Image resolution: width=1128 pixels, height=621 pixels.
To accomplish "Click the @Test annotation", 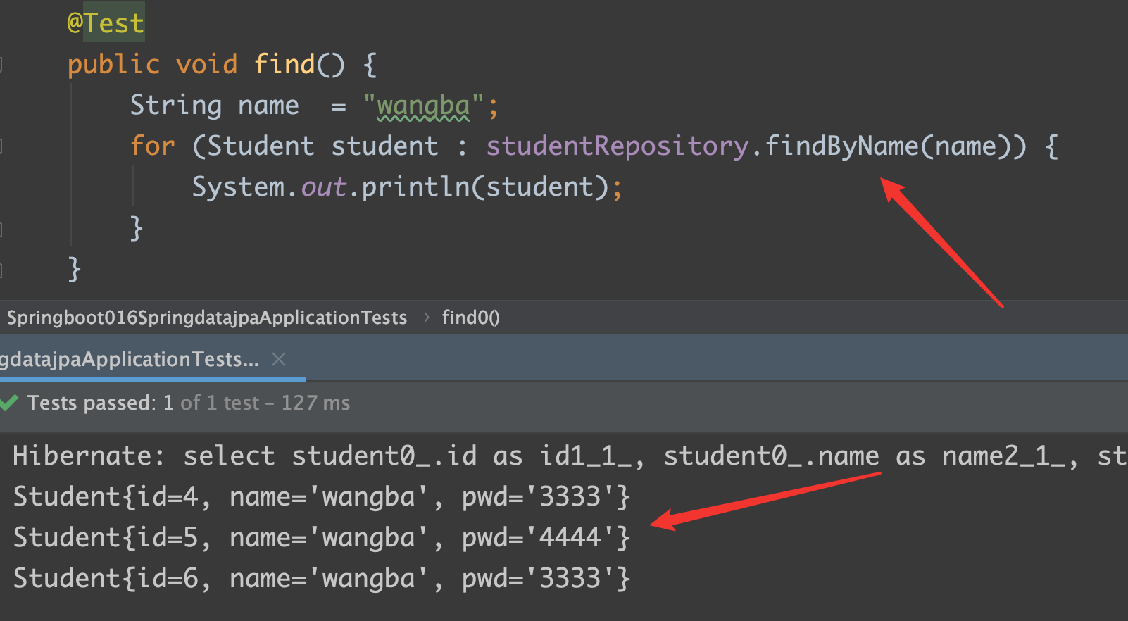I will coord(106,23).
